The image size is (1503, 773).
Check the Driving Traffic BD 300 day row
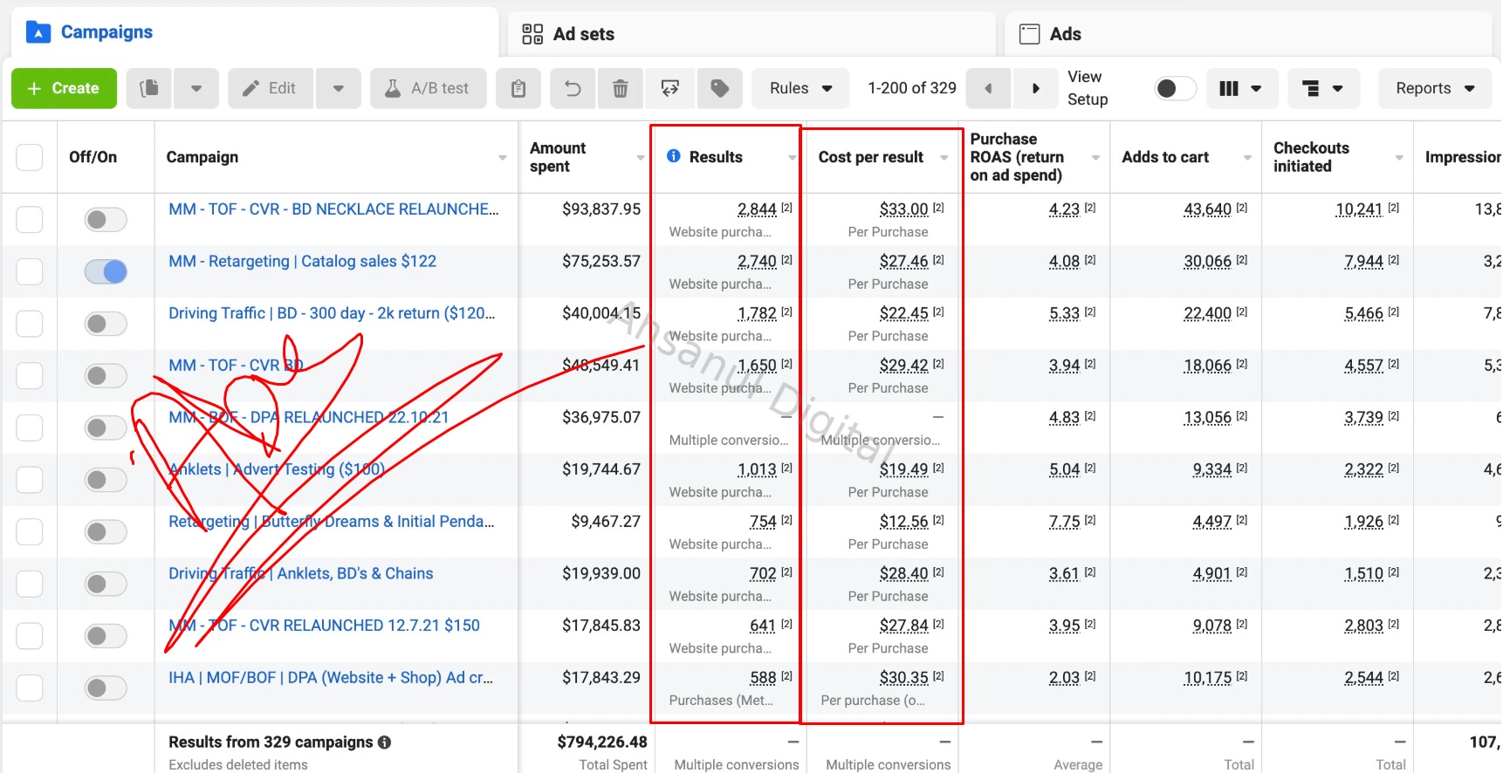pyautogui.click(x=30, y=324)
